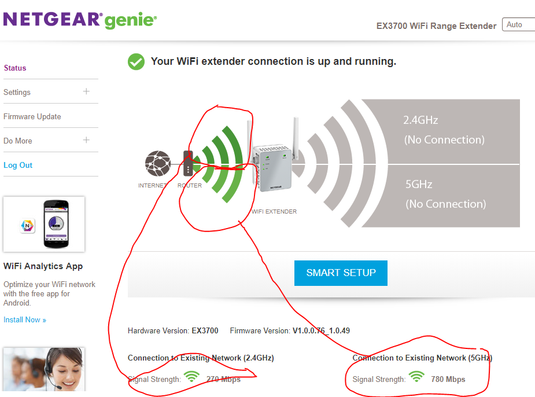Screen dimensions: 535x397
Task: Click the 5GHz Signal Strength indicator icon
Action: coord(416,376)
